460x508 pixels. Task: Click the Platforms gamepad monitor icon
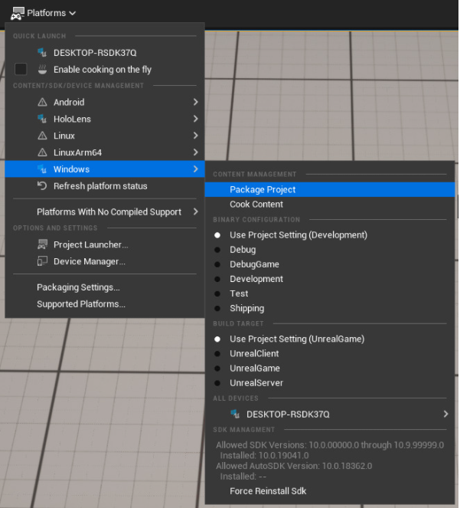click(18, 13)
